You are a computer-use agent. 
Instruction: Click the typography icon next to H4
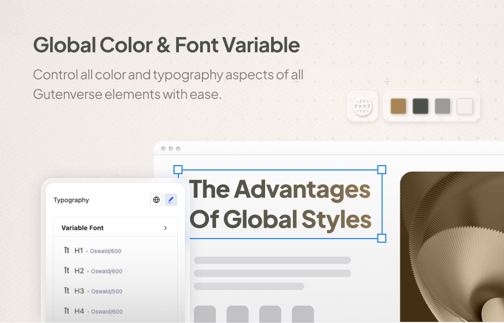67,311
